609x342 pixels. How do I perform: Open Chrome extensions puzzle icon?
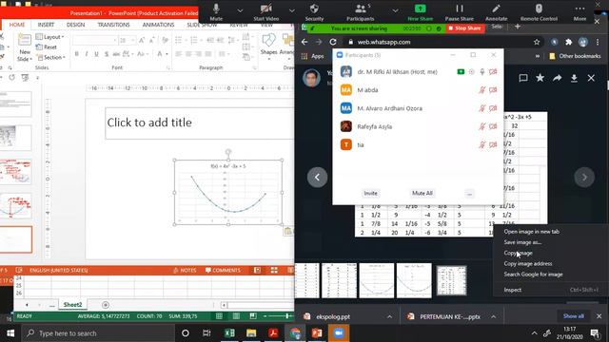[569, 42]
